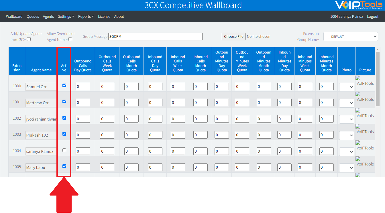Click the Samuel Orr agent name field
This screenshot has height=213, width=385.
[41, 87]
